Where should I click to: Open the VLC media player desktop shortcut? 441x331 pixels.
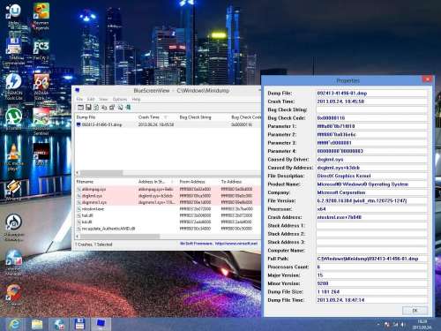[x=13, y=157]
